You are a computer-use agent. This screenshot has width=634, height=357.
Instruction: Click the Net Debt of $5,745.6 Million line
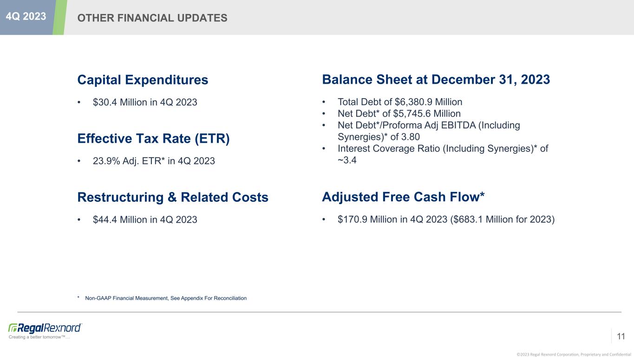click(399, 113)
